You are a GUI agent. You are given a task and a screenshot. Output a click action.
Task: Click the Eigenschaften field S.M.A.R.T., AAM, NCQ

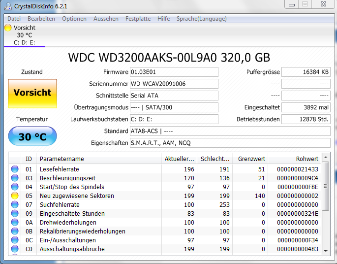pyautogui.click(x=230, y=143)
